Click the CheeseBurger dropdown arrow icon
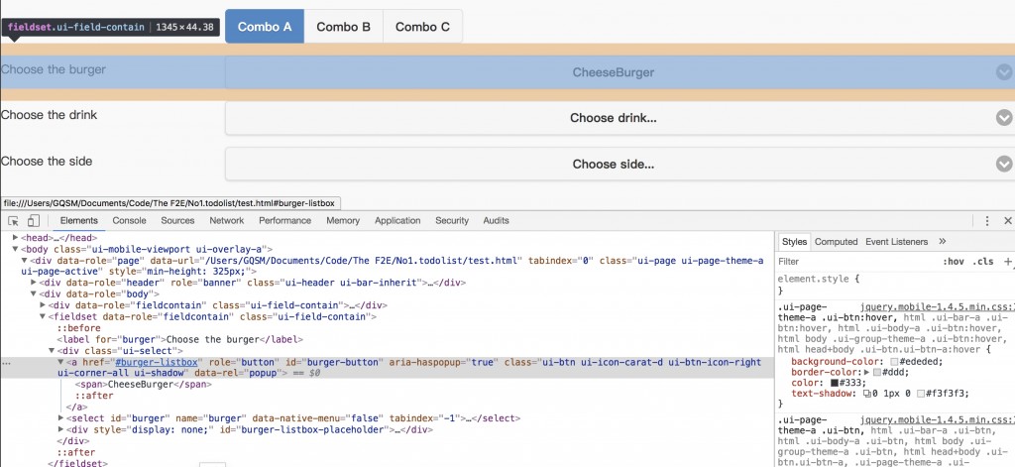Screen dimensions: 1015x467 (1004, 72)
